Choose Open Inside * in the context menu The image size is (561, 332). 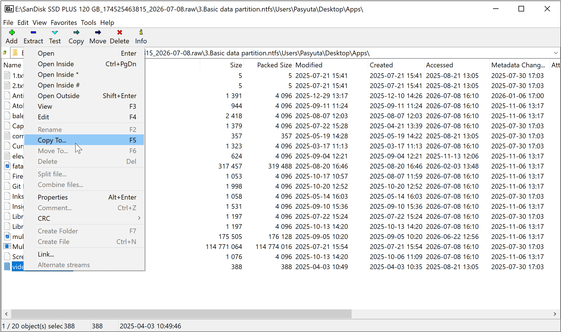coord(84,74)
